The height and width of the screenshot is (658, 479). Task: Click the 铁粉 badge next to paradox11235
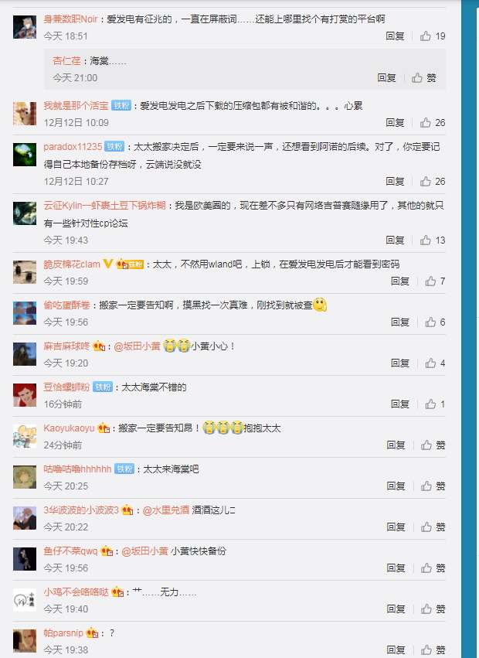point(114,146)
